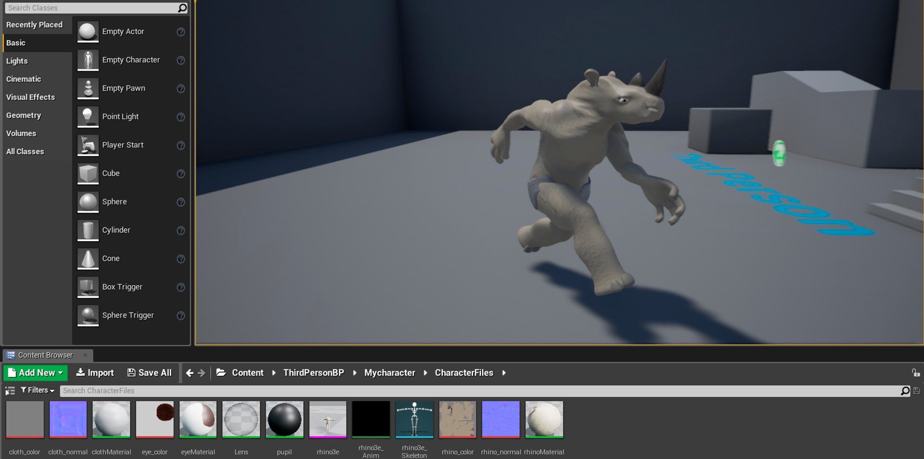Open help for Cone
Screen dimensions: 924x459
click(x=181, y=259)
